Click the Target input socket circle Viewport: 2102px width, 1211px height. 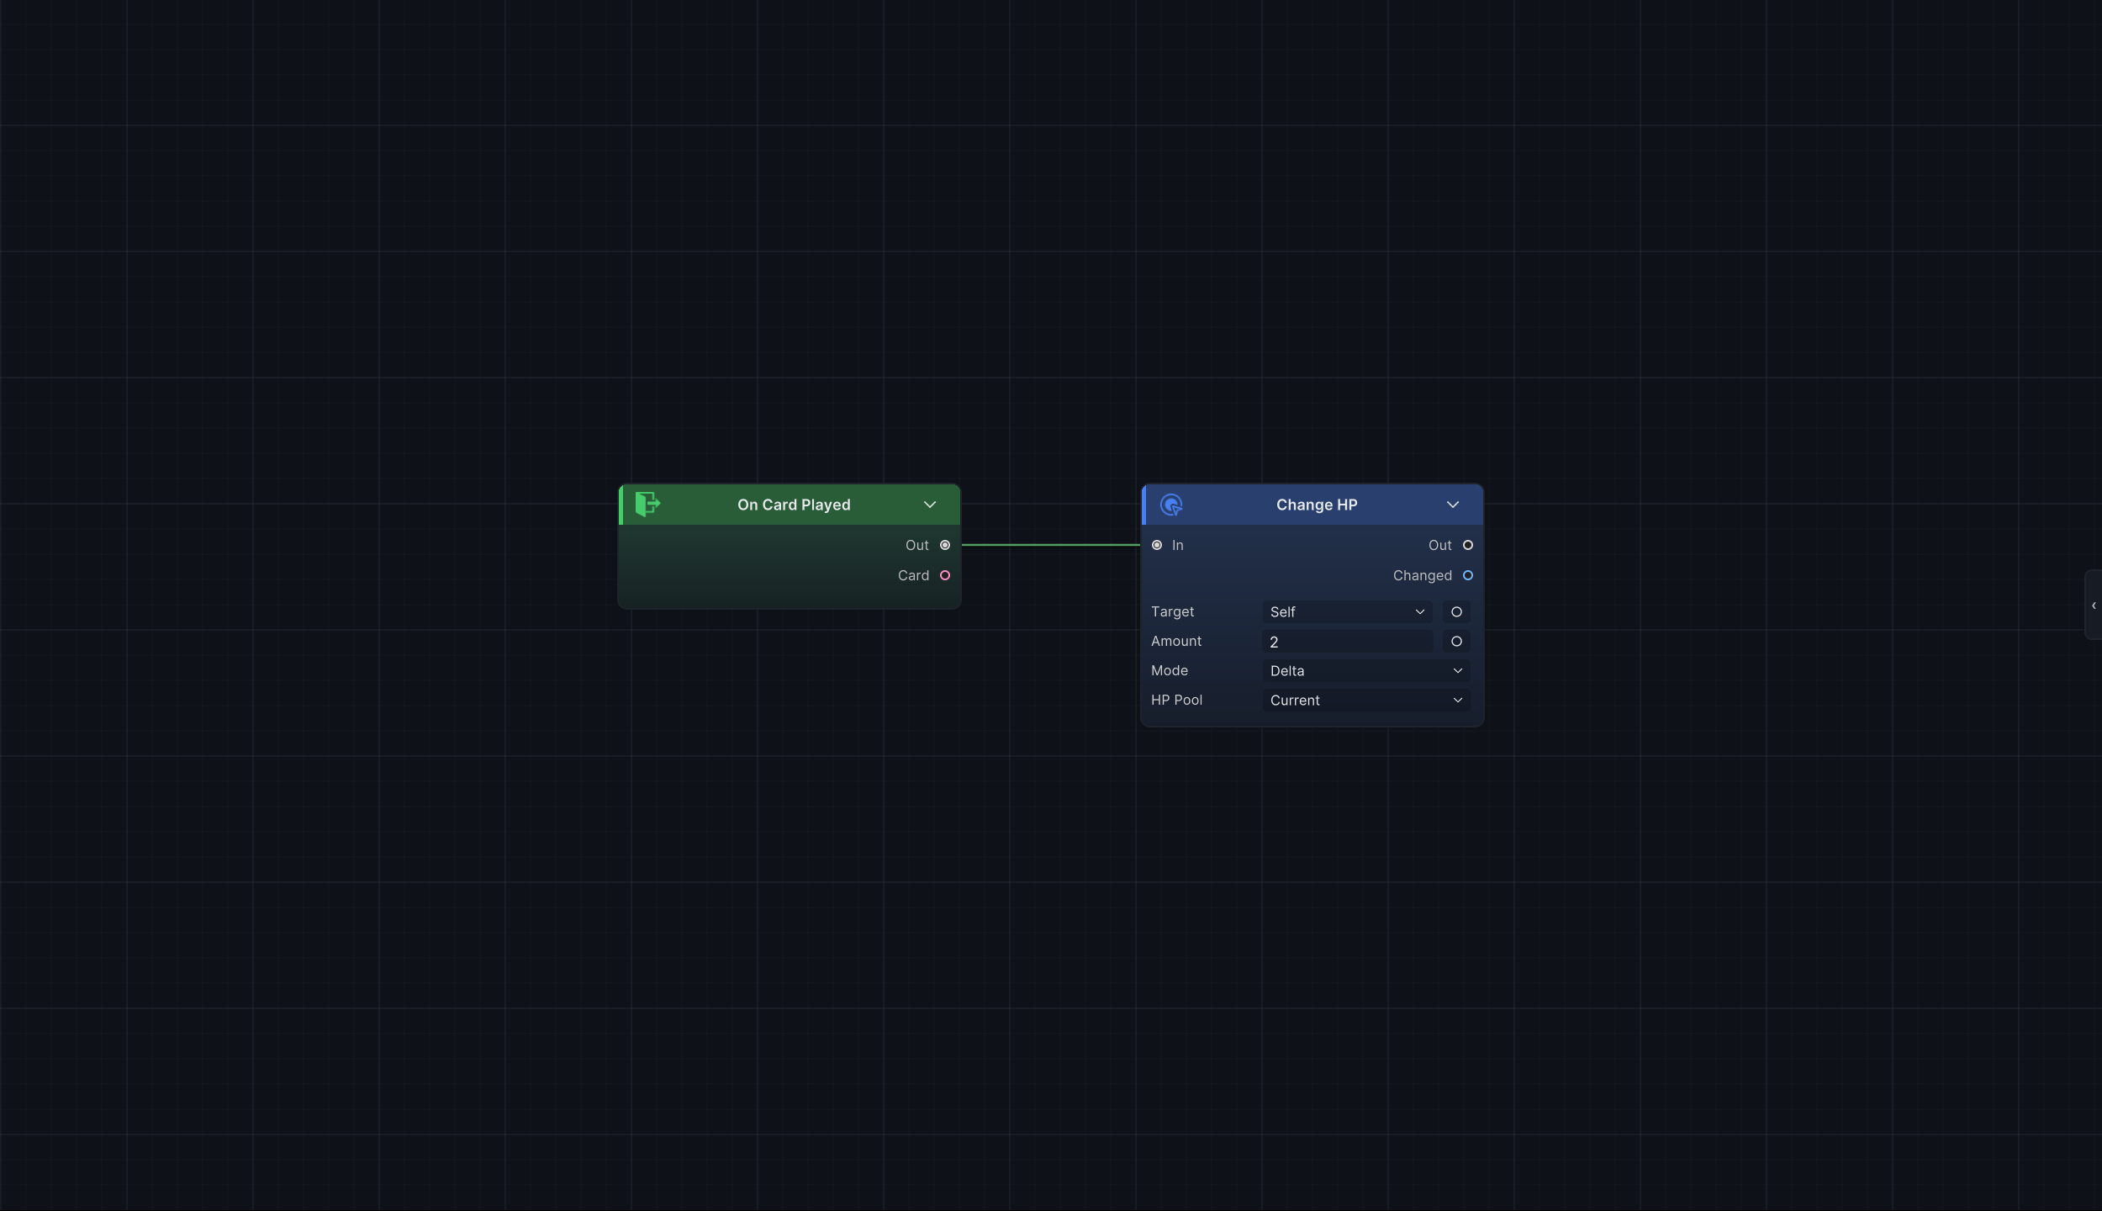1457,611
